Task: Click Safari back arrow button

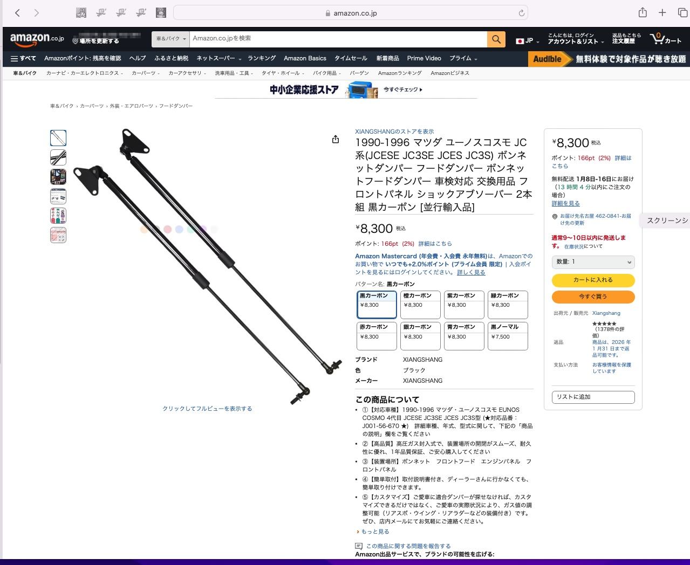Action: coord(17,13)
